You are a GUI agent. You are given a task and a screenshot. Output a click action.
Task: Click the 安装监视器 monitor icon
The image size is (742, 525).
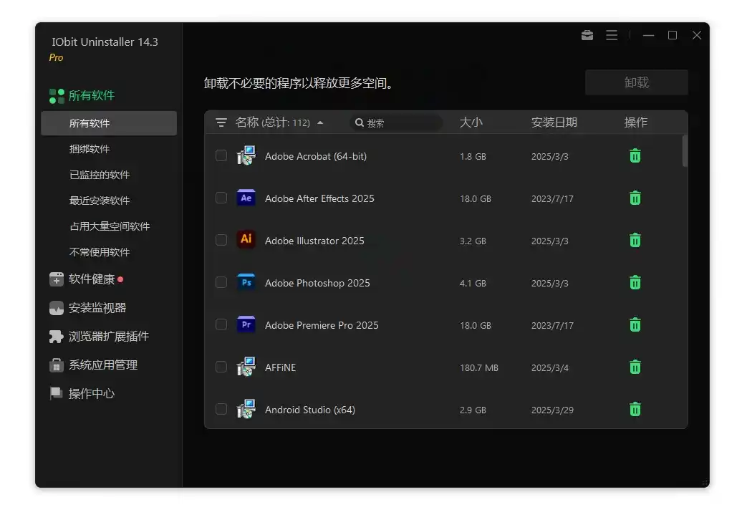[x=57, y=308]
